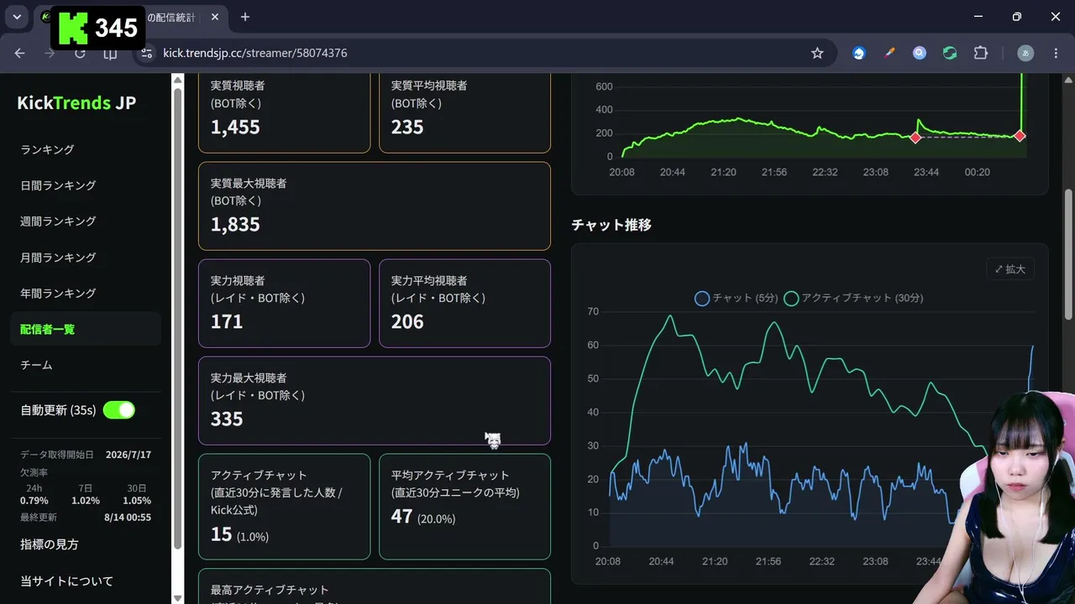Open the 指標の見方 link
The width and height of the screenshot is (1075, 604).
(x=50, y=544)
